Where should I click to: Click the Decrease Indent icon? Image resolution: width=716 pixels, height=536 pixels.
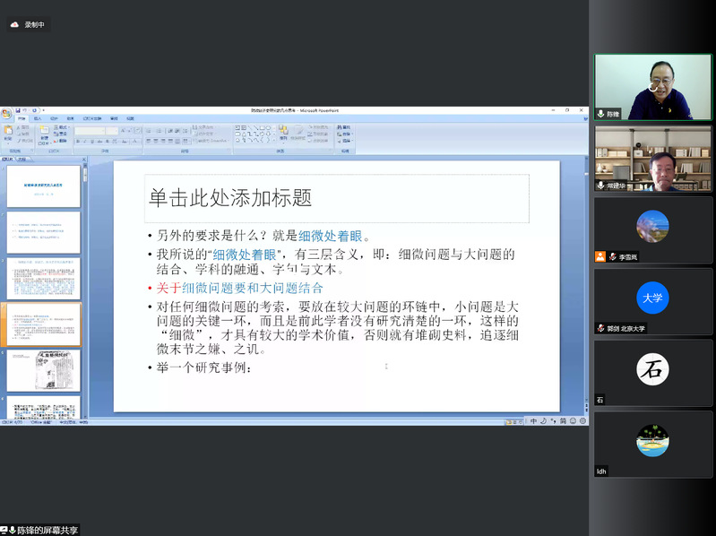click(170, 131)
